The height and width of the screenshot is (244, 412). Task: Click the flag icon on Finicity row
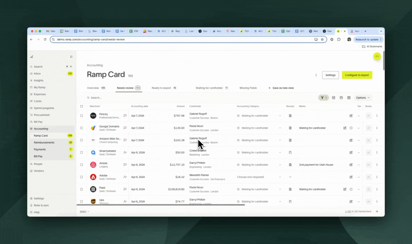(x=125, y=116)
